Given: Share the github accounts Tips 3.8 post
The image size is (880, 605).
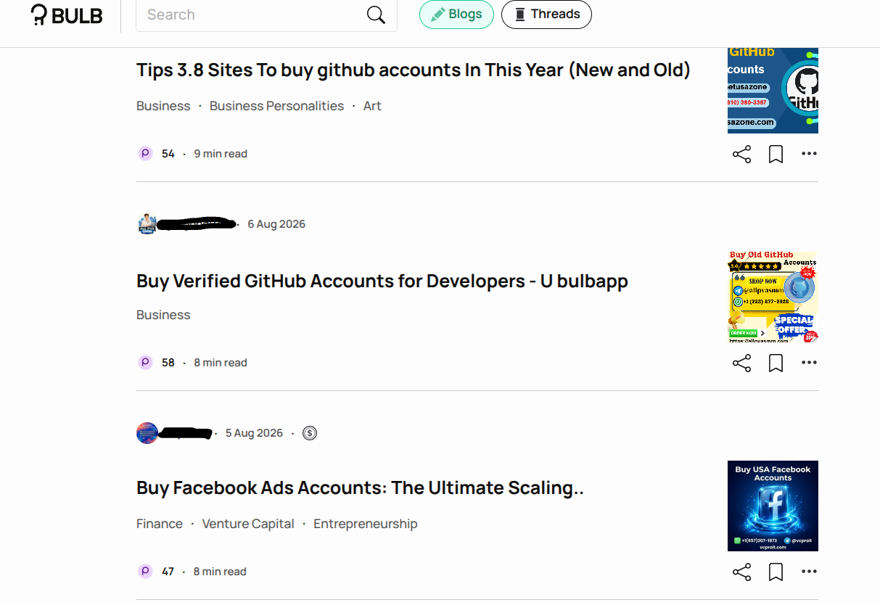Looking at the screenshot, I should (x=741, y=154).
